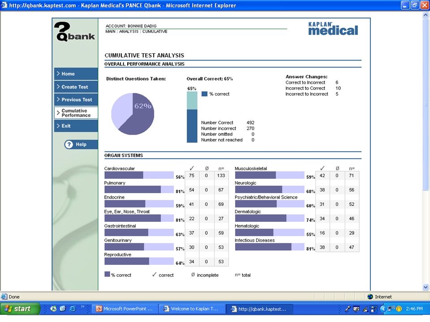Image resolution: width=430 pixels, height=322 pixels.
Task: Click the checkmark column header above Cardiovascular row
Action: pos(192,168)
